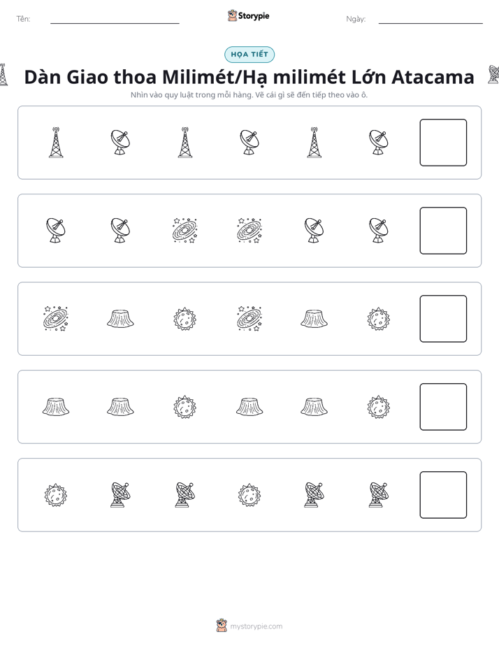Click the HỌA TIẾT badge label
The height and width of the screenshot is (646, 499).
[x=249, y=55]
